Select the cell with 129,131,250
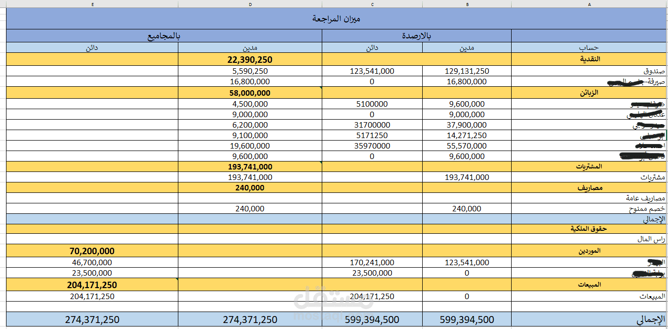The width and height of the screenshot is (668, 329). pos(467,71)
